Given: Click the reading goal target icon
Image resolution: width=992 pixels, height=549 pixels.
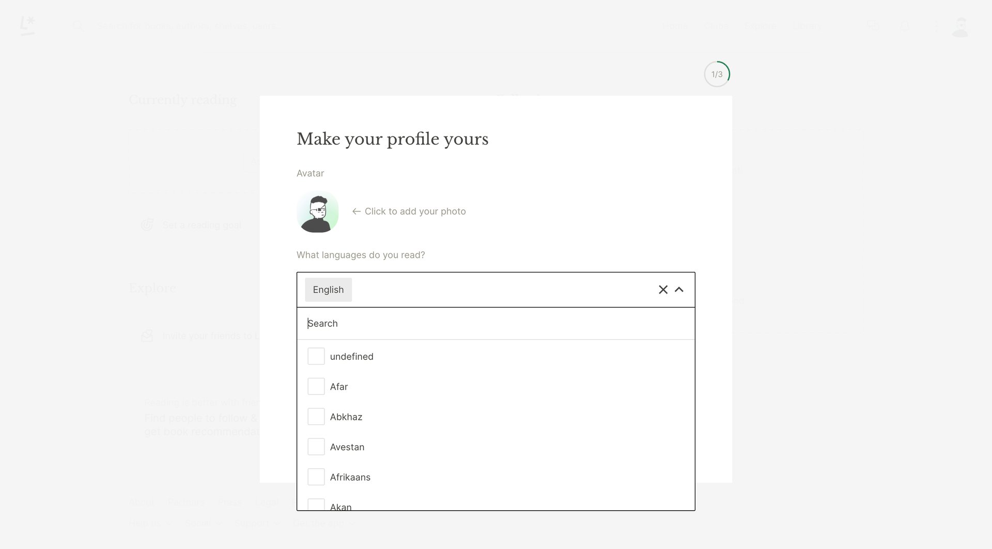Looking at the screenshot, I should point(147,224).
